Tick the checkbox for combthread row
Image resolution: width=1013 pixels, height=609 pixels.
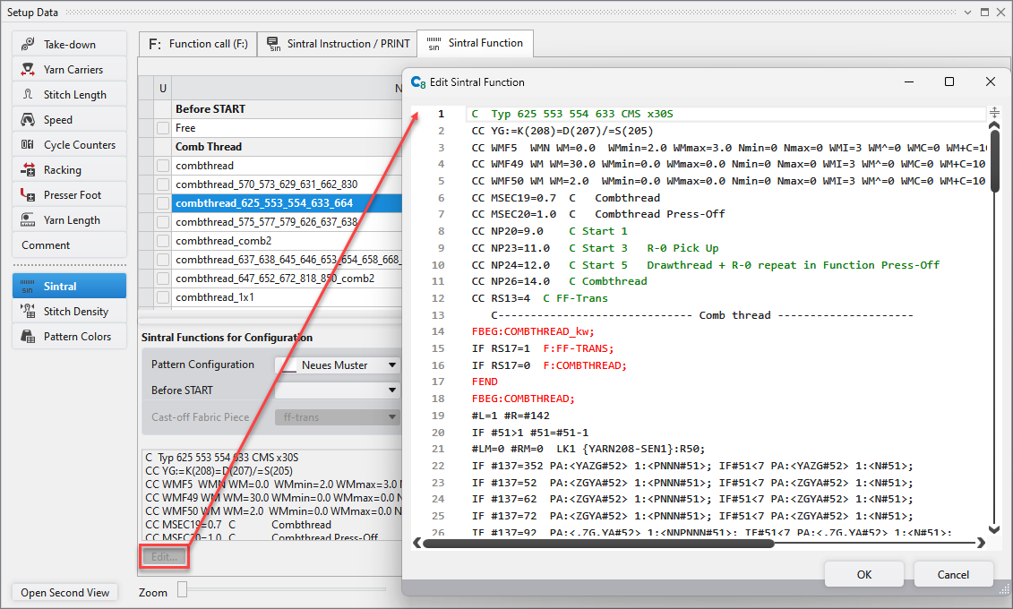point(162,166)
